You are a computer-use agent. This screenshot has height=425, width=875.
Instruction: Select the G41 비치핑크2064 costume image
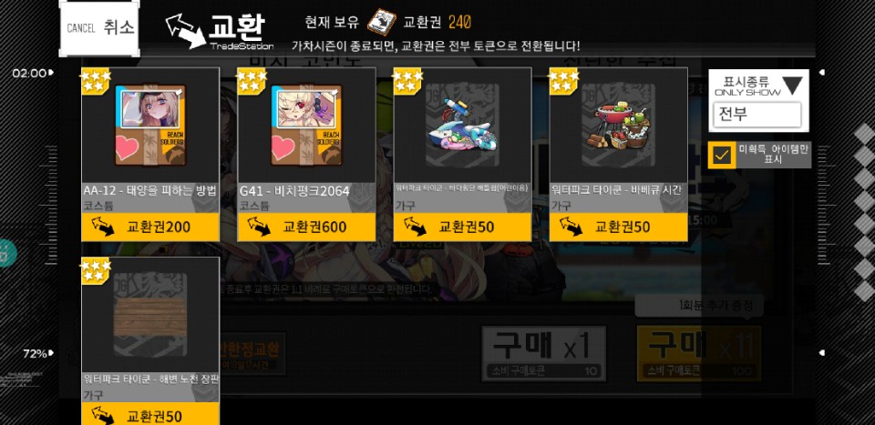click(x=306, y=126)
